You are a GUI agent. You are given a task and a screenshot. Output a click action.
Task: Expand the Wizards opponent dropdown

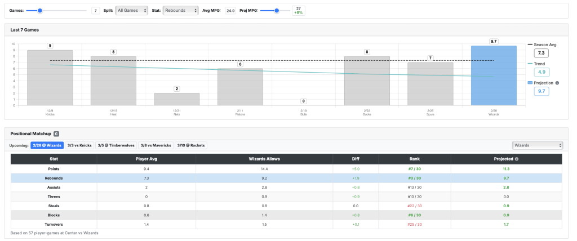537,145
